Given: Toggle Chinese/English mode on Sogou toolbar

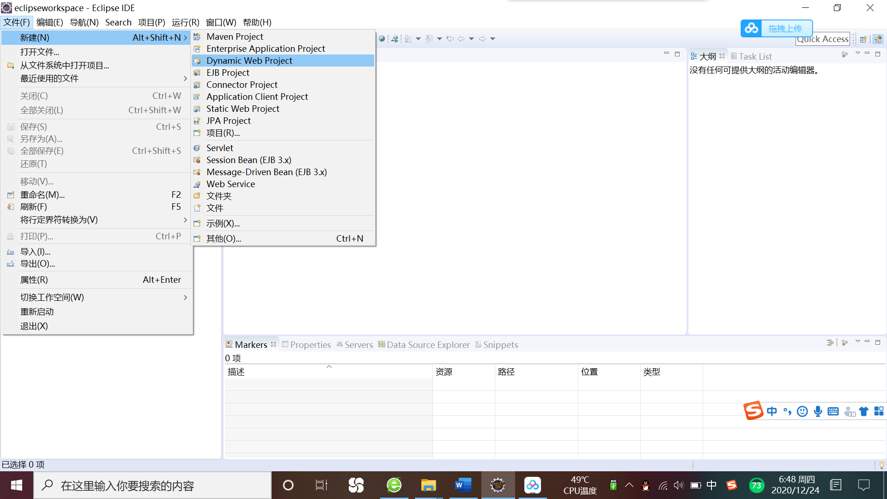Looking at the screenshot, I should (x=772, y=411).
